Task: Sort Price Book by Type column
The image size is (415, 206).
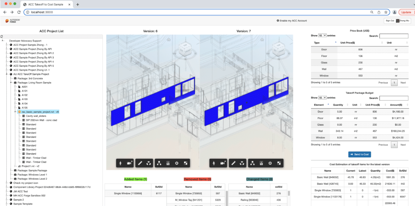Action: coord(325,43)
